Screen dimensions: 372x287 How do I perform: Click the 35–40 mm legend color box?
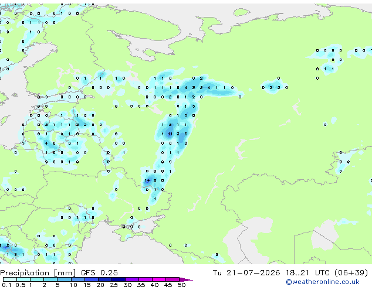pyautogui.click(x=146, y=279)
